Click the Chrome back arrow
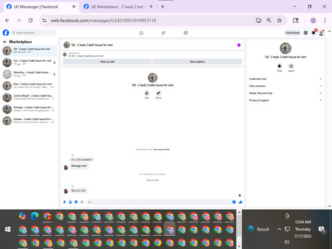This screenshot has height=249, width=332. pyautogui.click(x=7, y=21)
